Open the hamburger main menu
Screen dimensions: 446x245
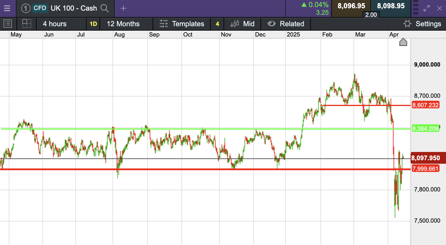7,8
